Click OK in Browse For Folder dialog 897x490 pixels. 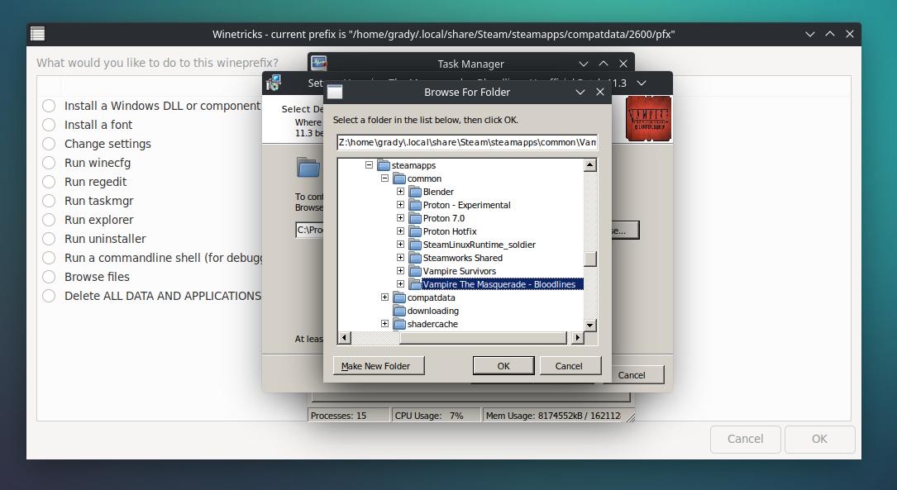pos(503,366)
